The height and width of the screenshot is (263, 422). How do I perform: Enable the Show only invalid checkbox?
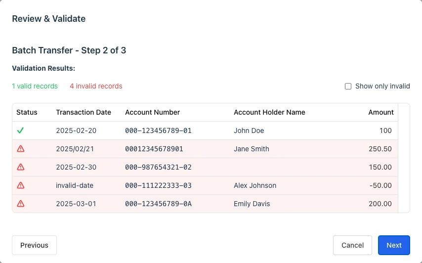pos(348,86)
